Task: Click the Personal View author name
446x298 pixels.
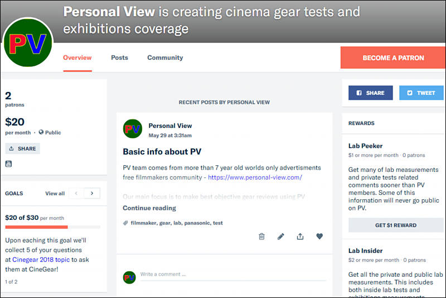Action: (x=170, y=126)
